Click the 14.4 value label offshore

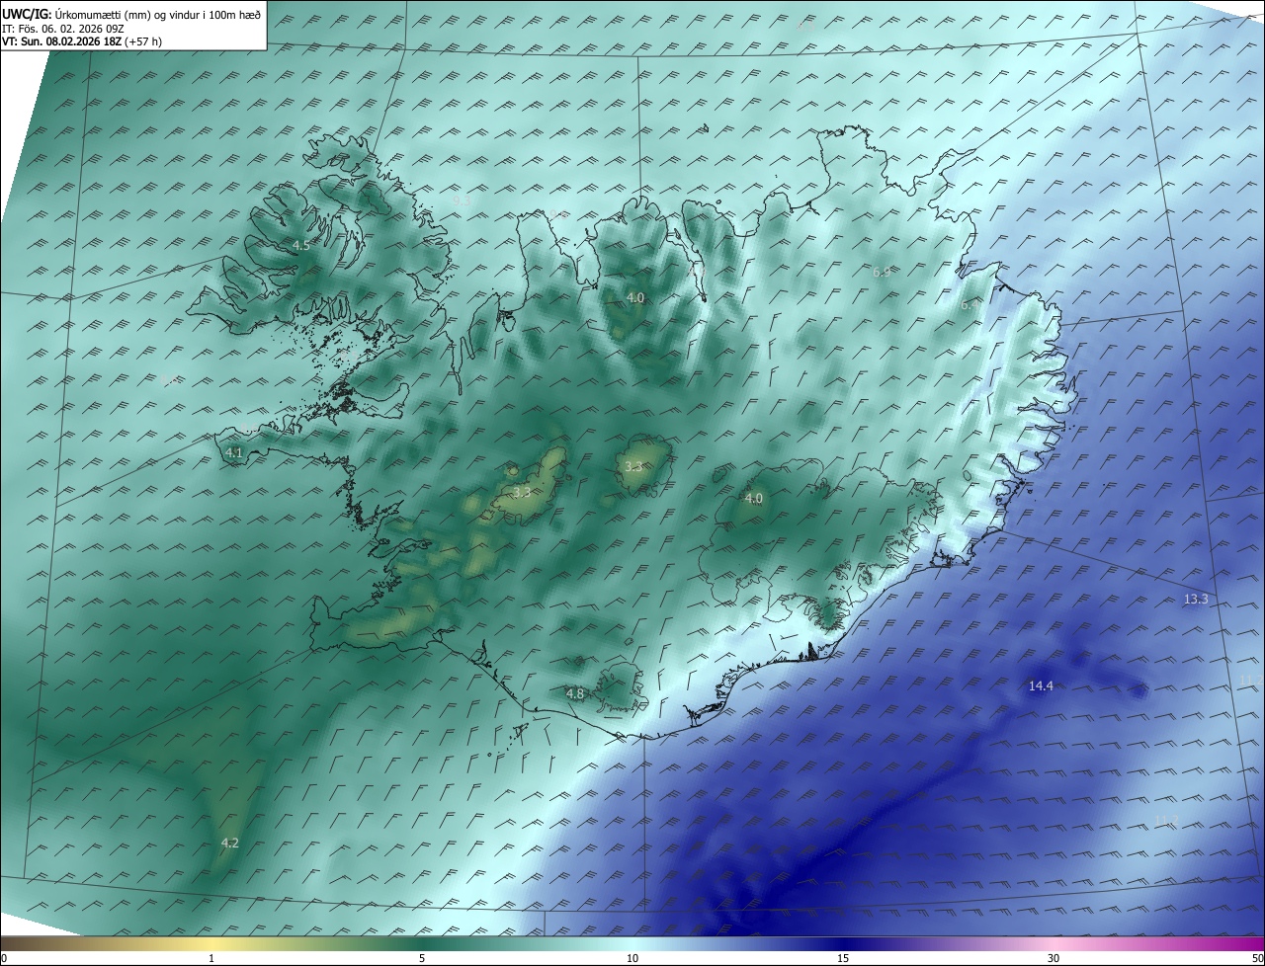(1041, 685)
